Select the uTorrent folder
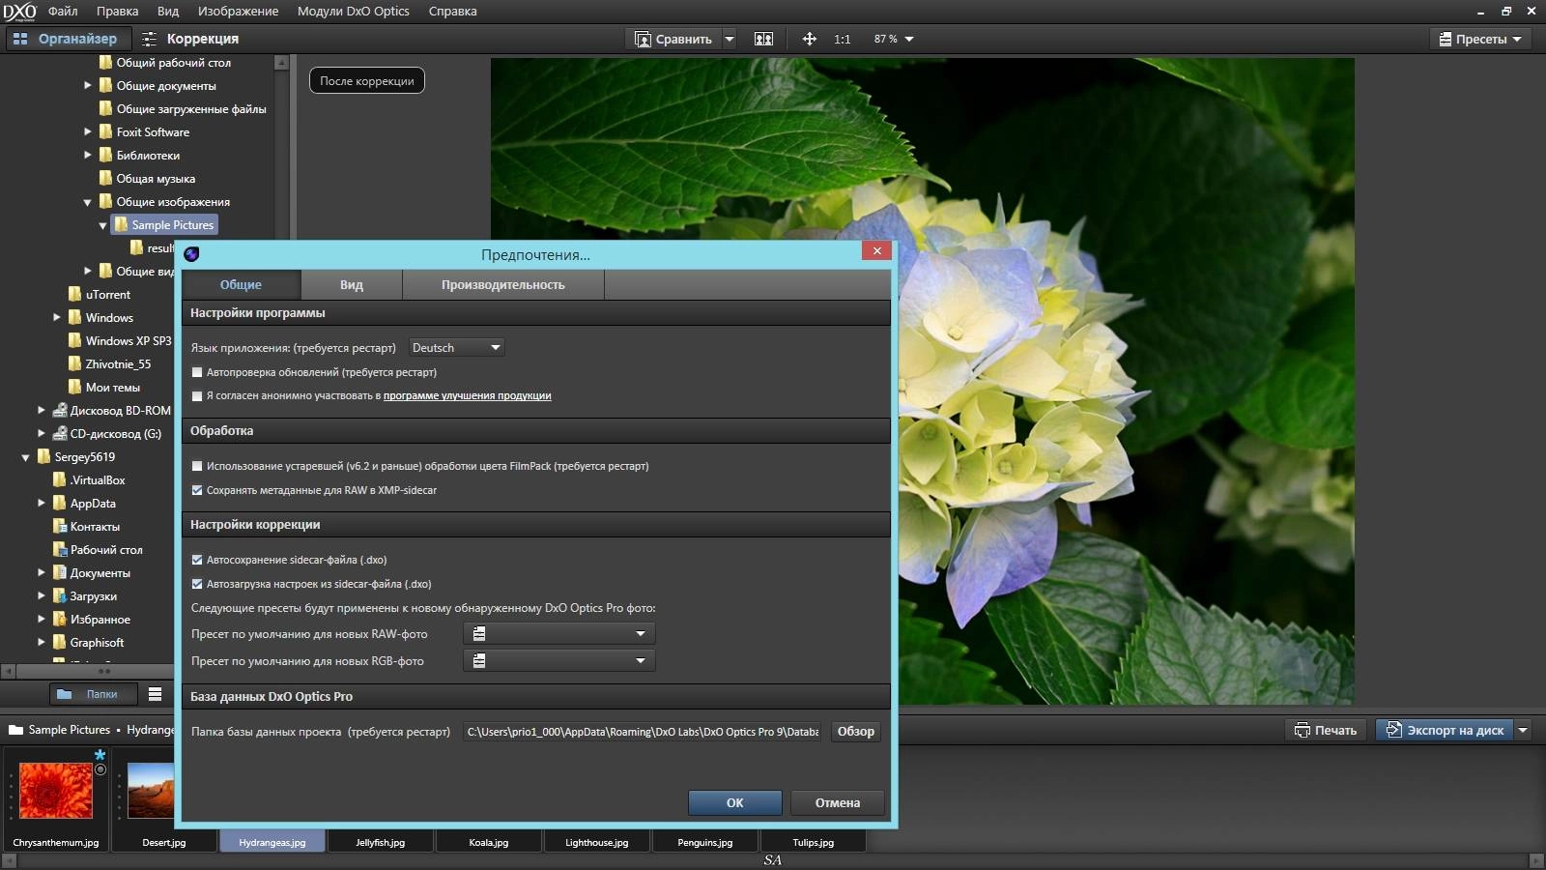Image resolution: width=1546 pixels, height=870 pixels. click(x=99, y=294)
